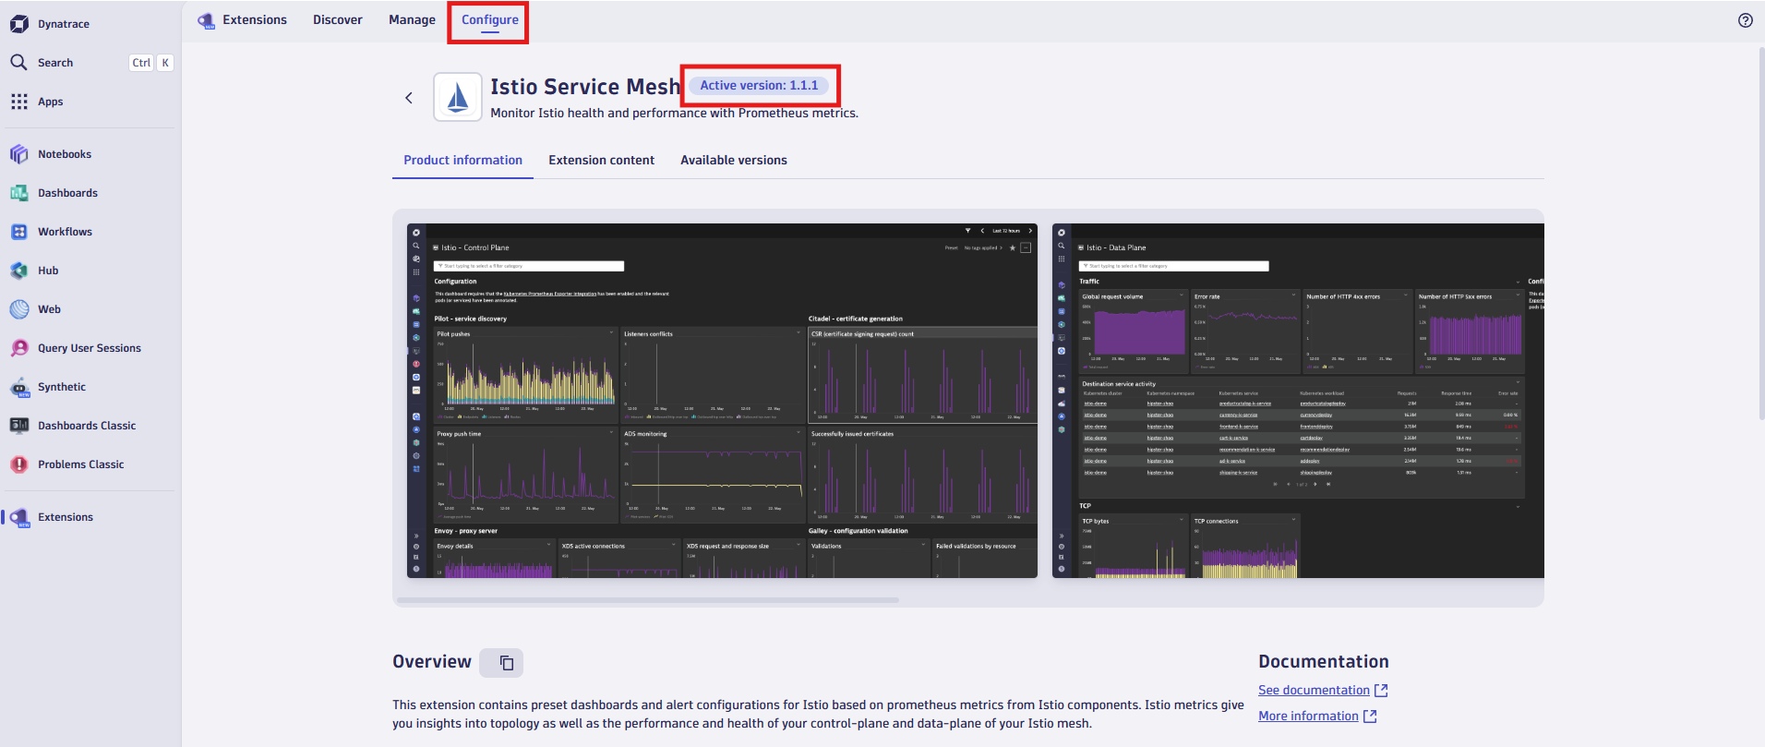Click the Istio Service Mesh title

point(585,87)
